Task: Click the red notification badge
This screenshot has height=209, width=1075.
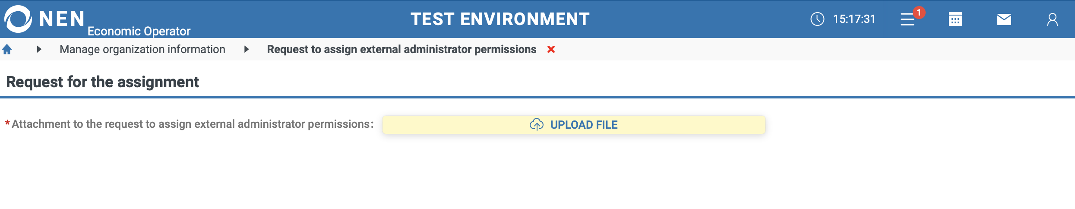Action: [919, 13]
